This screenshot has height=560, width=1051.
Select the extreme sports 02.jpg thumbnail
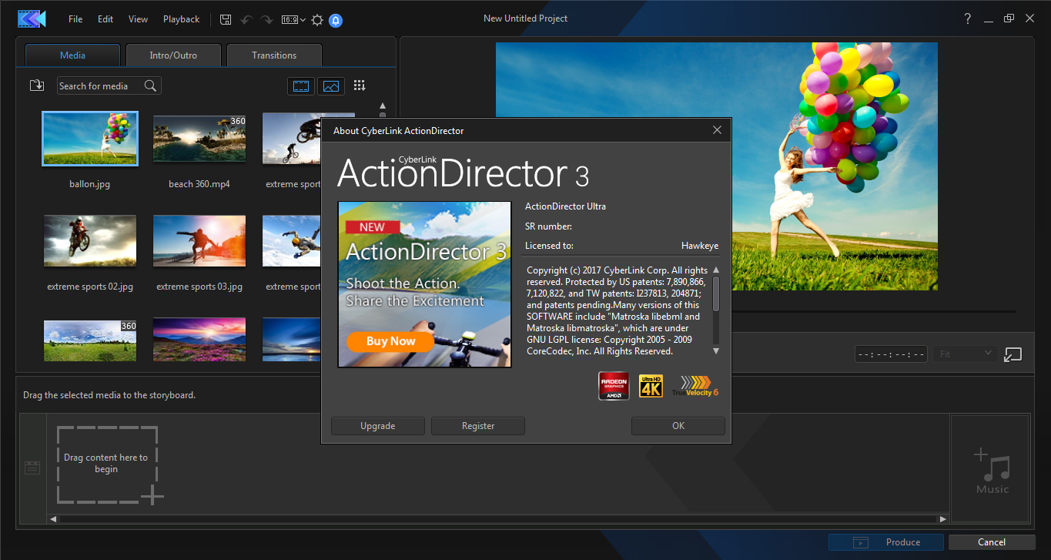[90, 240]
